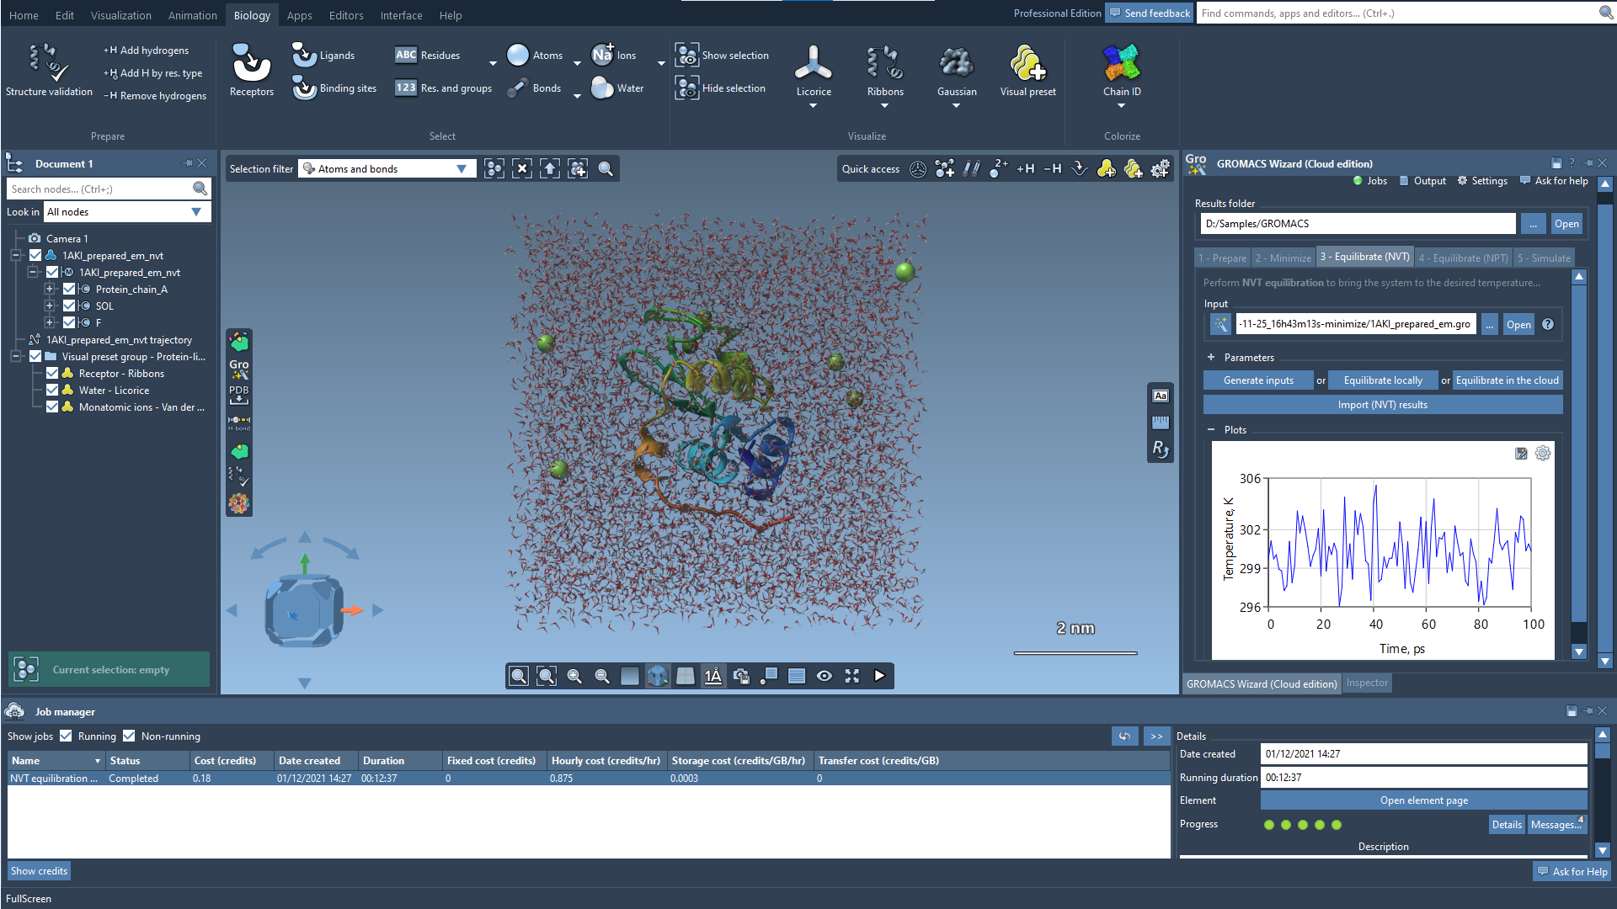Click Equilibrate in the cloud button
Image resolution: width=1617 pixels, height=909 pixels.
click(x=1508, y=380)
